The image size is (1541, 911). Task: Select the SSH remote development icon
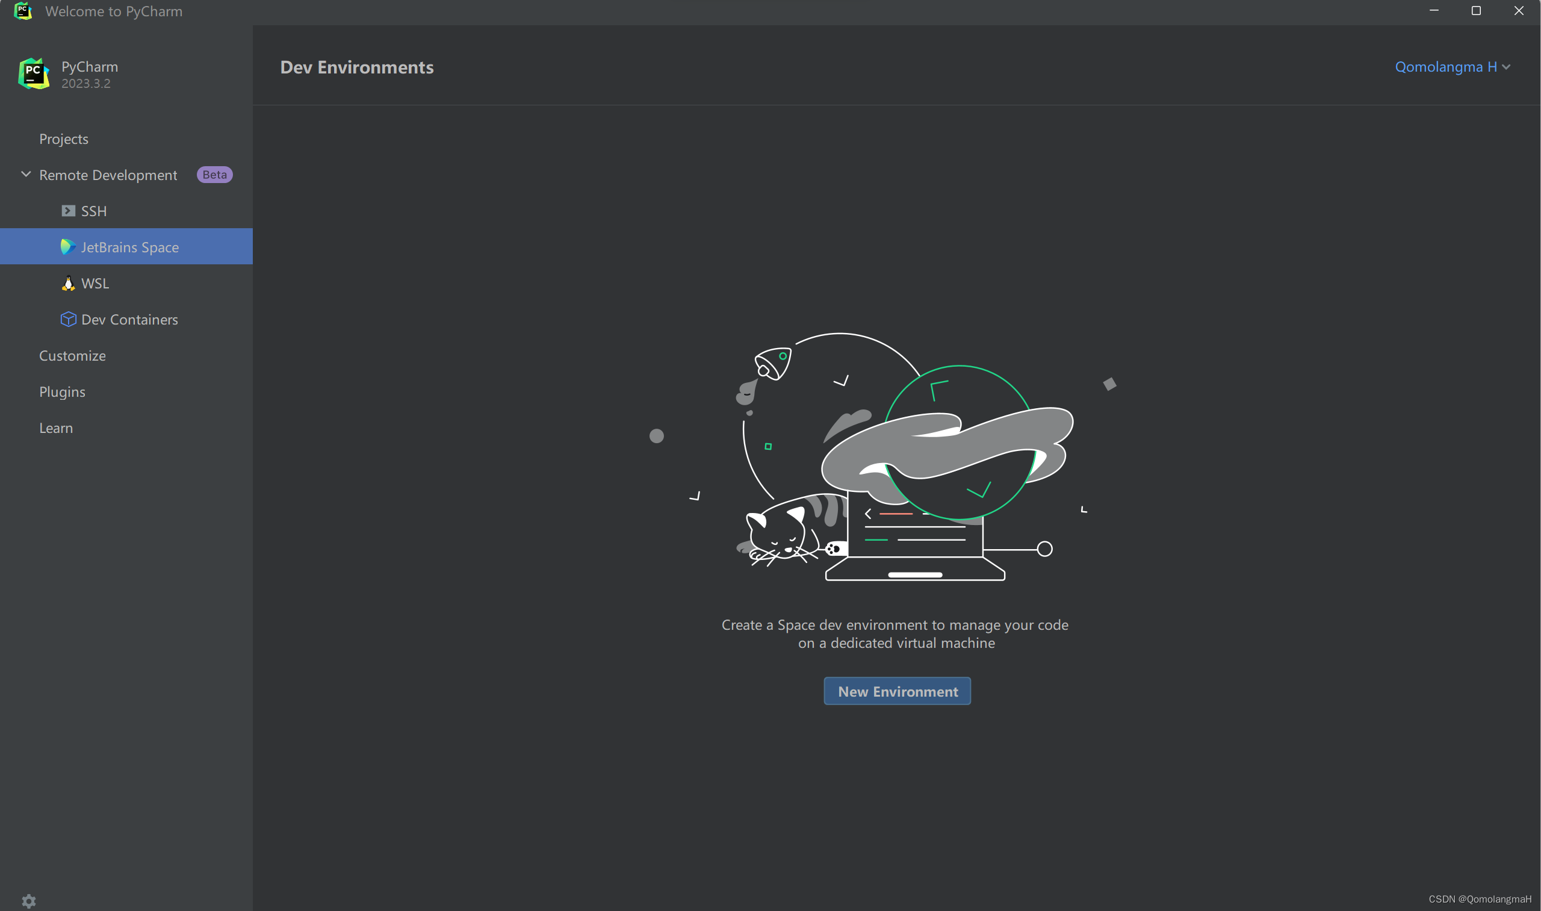pos(67,211)
